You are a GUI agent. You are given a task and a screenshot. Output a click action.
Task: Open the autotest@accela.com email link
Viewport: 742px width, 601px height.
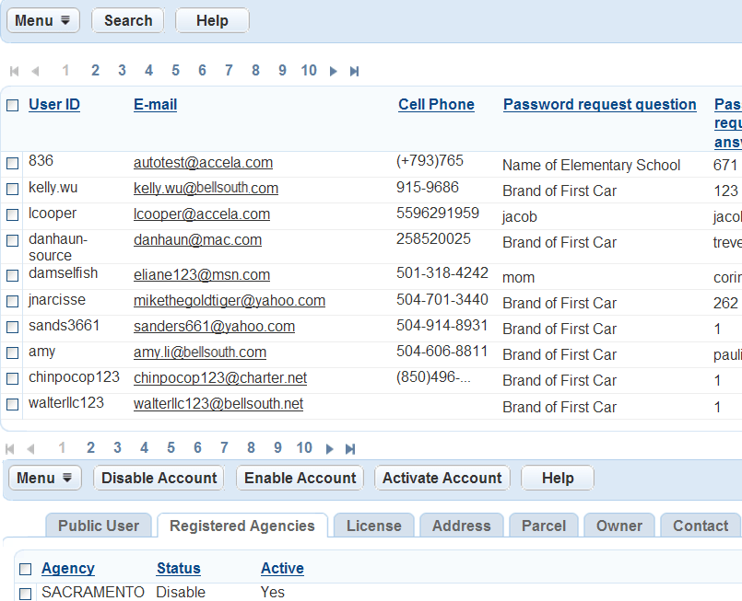click(x=203, y=163)
